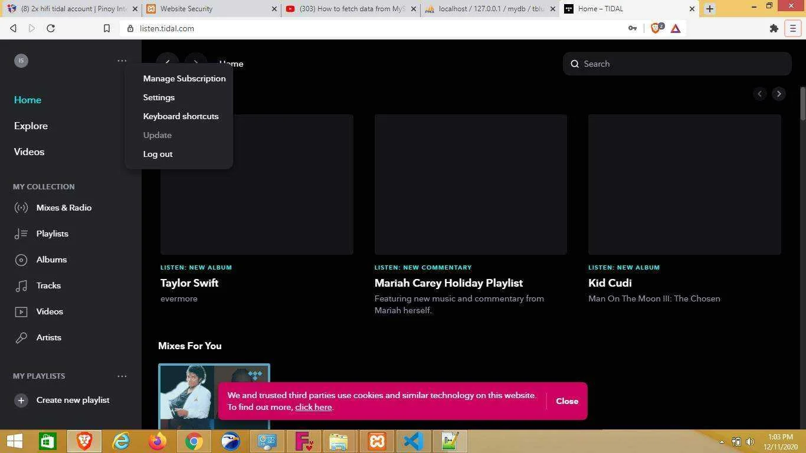The height and width of the screenshot is (453, 806).
Task: Click the Kid Cudi title text
Action: point(610,283)
